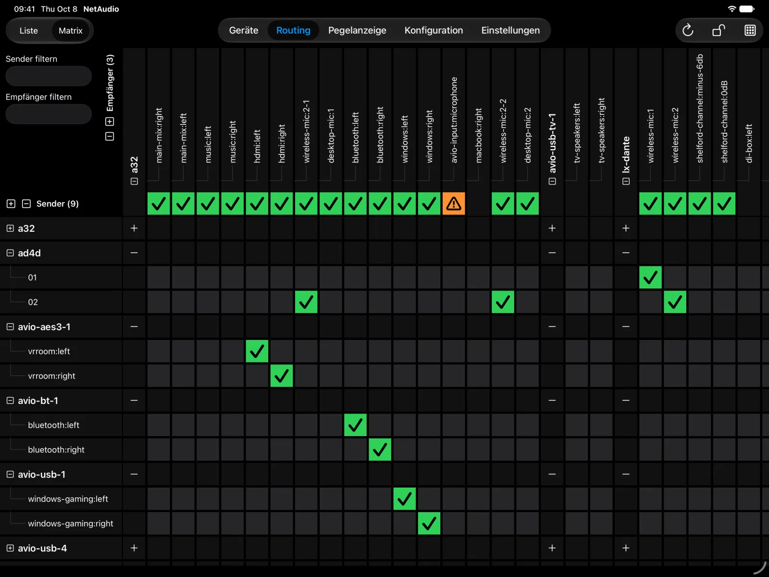
Task: Click status check under main-mix:right column
Action: pos(159,203)
